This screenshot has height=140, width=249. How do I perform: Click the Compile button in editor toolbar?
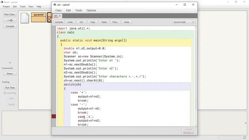point(59,22)
